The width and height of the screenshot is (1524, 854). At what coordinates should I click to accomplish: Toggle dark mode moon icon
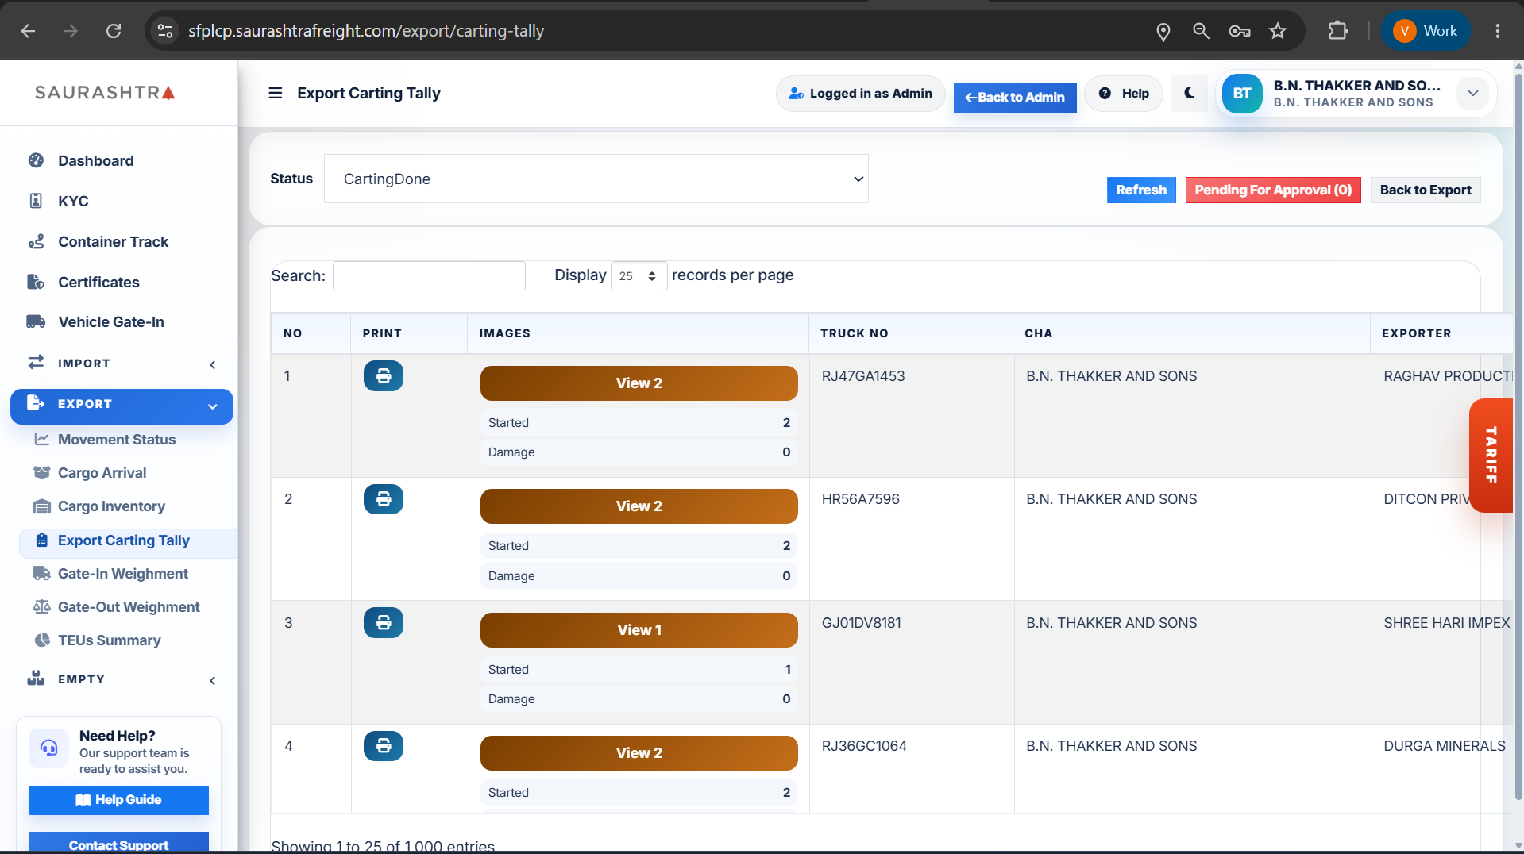1189,93
